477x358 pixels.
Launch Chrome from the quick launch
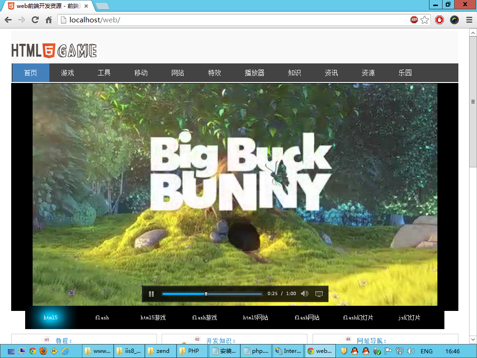point(33,351)
